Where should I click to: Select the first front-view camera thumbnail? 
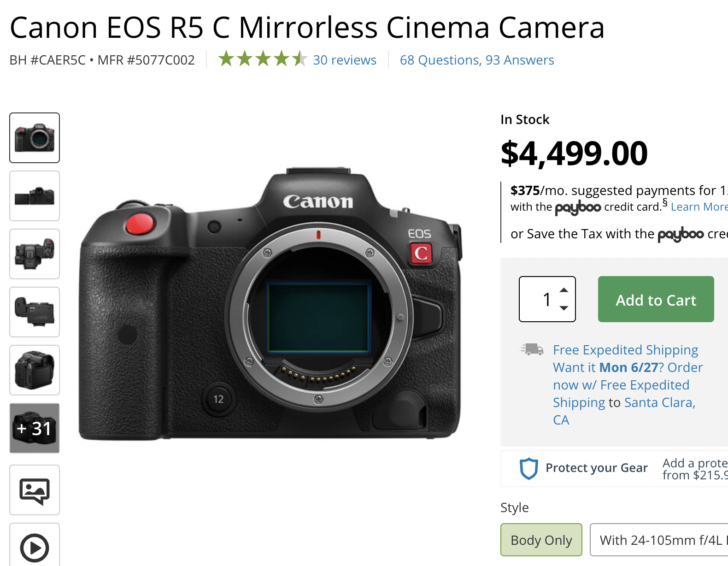(35, 138)
